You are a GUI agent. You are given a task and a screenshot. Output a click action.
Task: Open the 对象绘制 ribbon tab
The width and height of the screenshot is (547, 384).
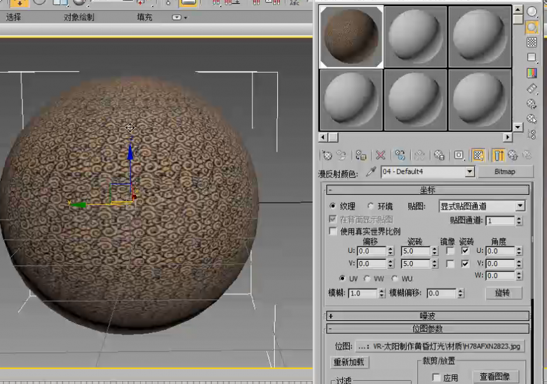pyautogui.click(x=79, y=17)
